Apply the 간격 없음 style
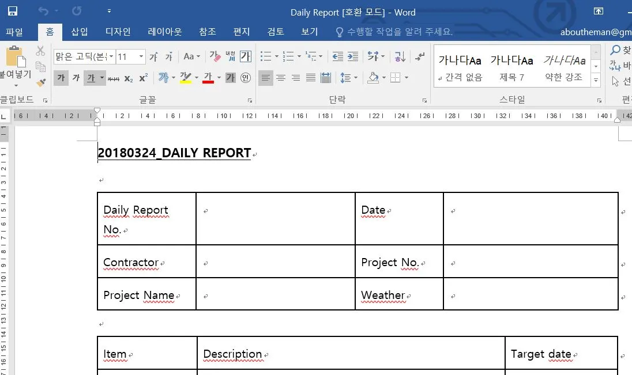Viewport: 632px width, 375px height. [460, 67]
